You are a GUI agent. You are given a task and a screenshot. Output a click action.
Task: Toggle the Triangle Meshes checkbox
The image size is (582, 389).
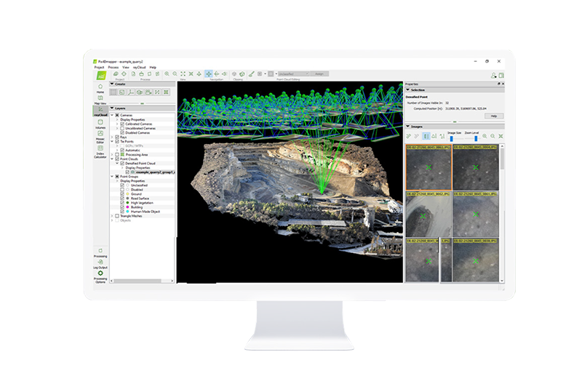(x=114, y=215)
